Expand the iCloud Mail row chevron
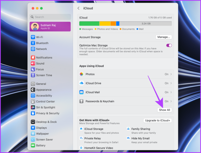Viewport: 201px width, 153px height. pos(171,92)
